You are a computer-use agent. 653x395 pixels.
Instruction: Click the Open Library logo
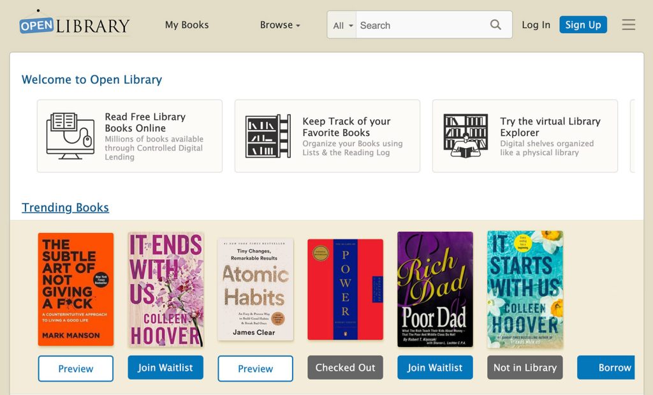[x=75, y=25]
